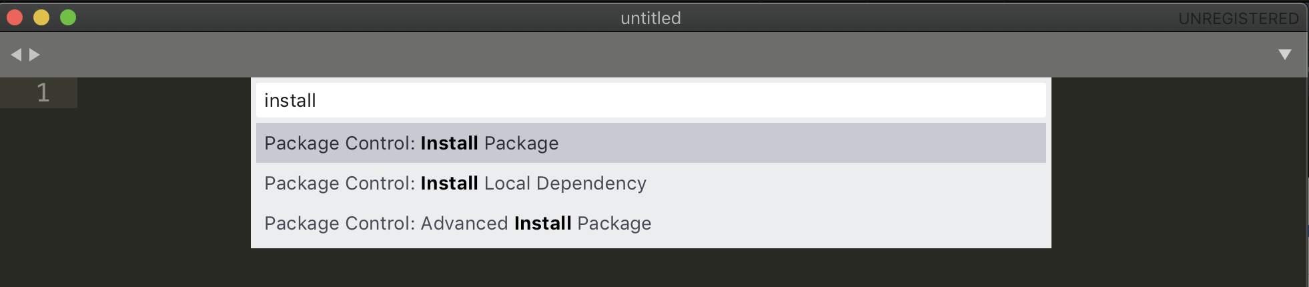The height and width of the screenshot is (287, 1309).
Task: Click the bold "Install" in the highlighted entry
Action: pyautogui.click(x=449, y=143)
